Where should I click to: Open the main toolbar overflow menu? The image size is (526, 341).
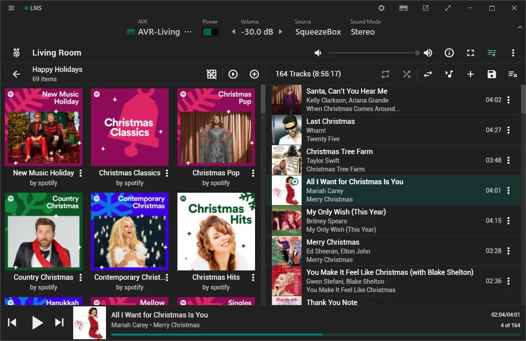[513, 53]
